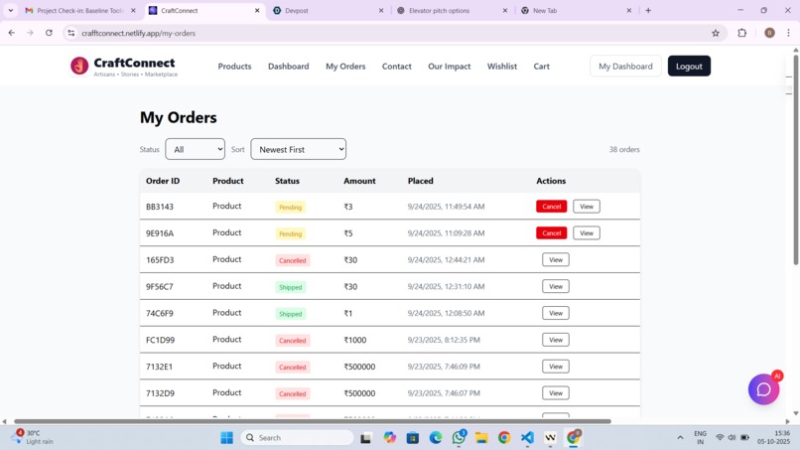
Task: Click the Windows taskbar Search box
Action: point(297,438)
